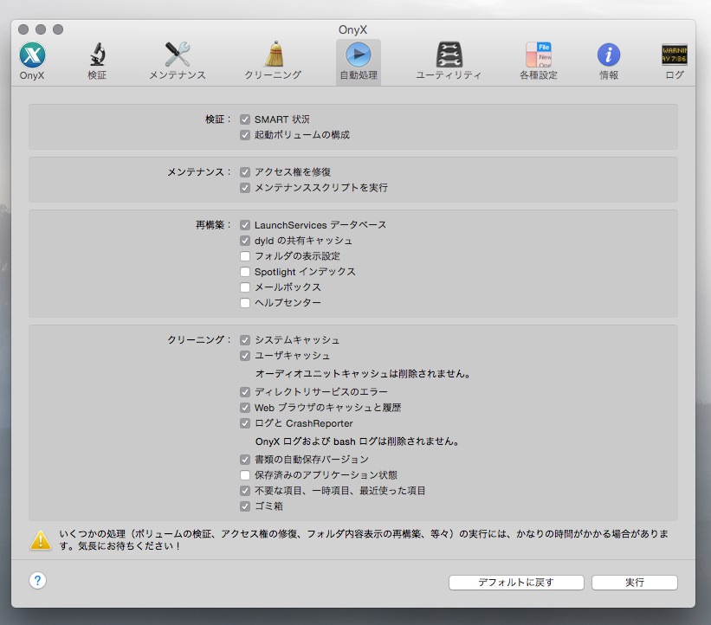Uncheck システムキャッシュ checkbox
Screen dimensions: 711x625
(x=245, y=340)
